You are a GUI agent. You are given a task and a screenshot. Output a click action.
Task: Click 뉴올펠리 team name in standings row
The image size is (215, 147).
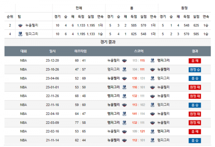(x=32, y=25)
